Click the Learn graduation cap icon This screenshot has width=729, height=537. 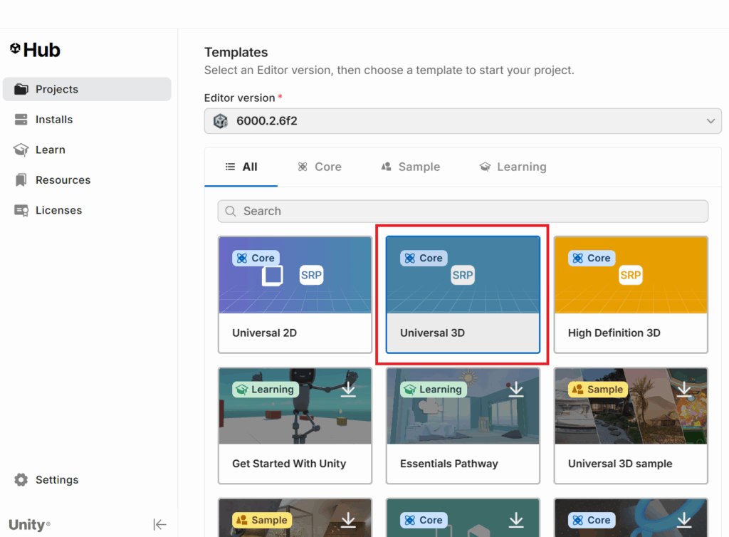click(x=21, y=150)
